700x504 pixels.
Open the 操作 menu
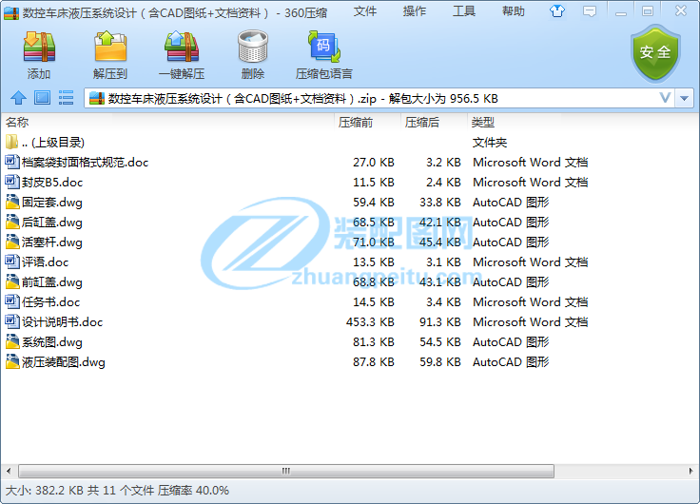coord(415,11)
